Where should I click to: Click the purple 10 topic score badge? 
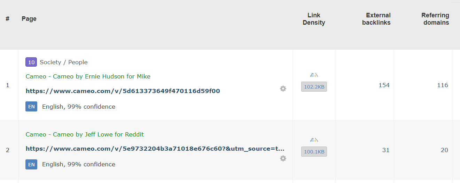tap(31, 62)
